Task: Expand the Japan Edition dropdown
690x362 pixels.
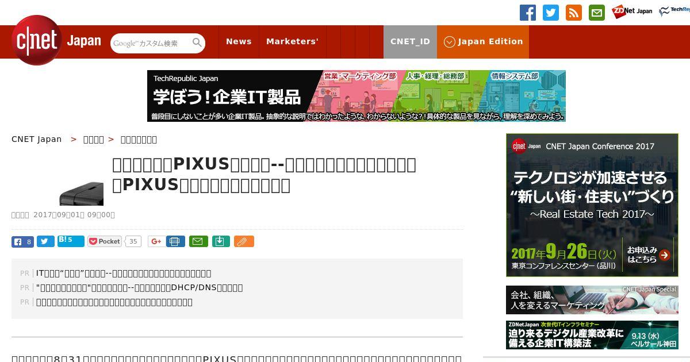Action: [483, 41]
